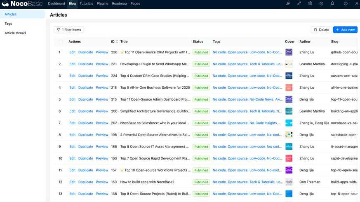Click the Status column header
Screen dimensions: 360x202
(198, 42)
